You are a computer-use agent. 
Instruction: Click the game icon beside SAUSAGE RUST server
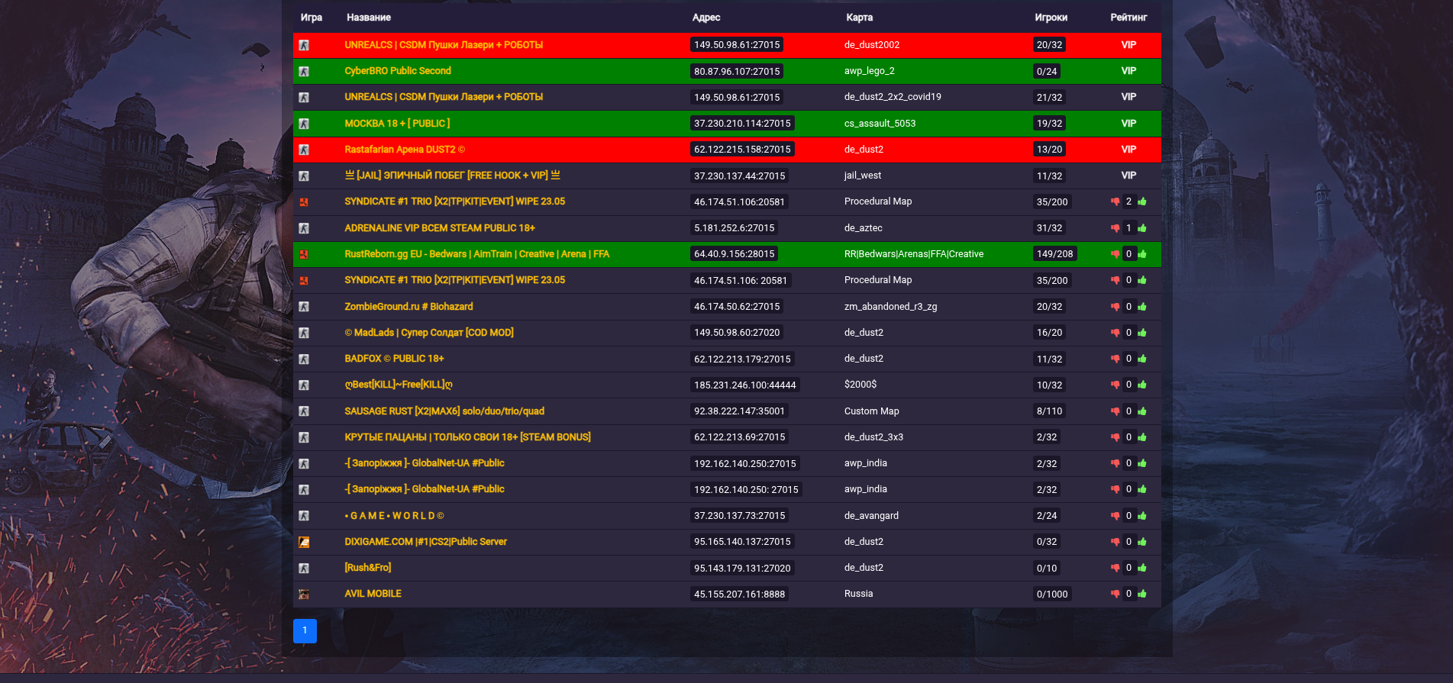[304, 411]
